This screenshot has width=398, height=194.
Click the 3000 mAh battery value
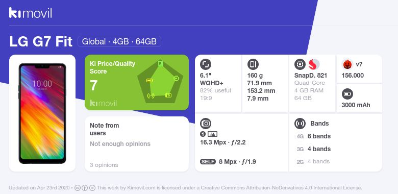point(356,105)
